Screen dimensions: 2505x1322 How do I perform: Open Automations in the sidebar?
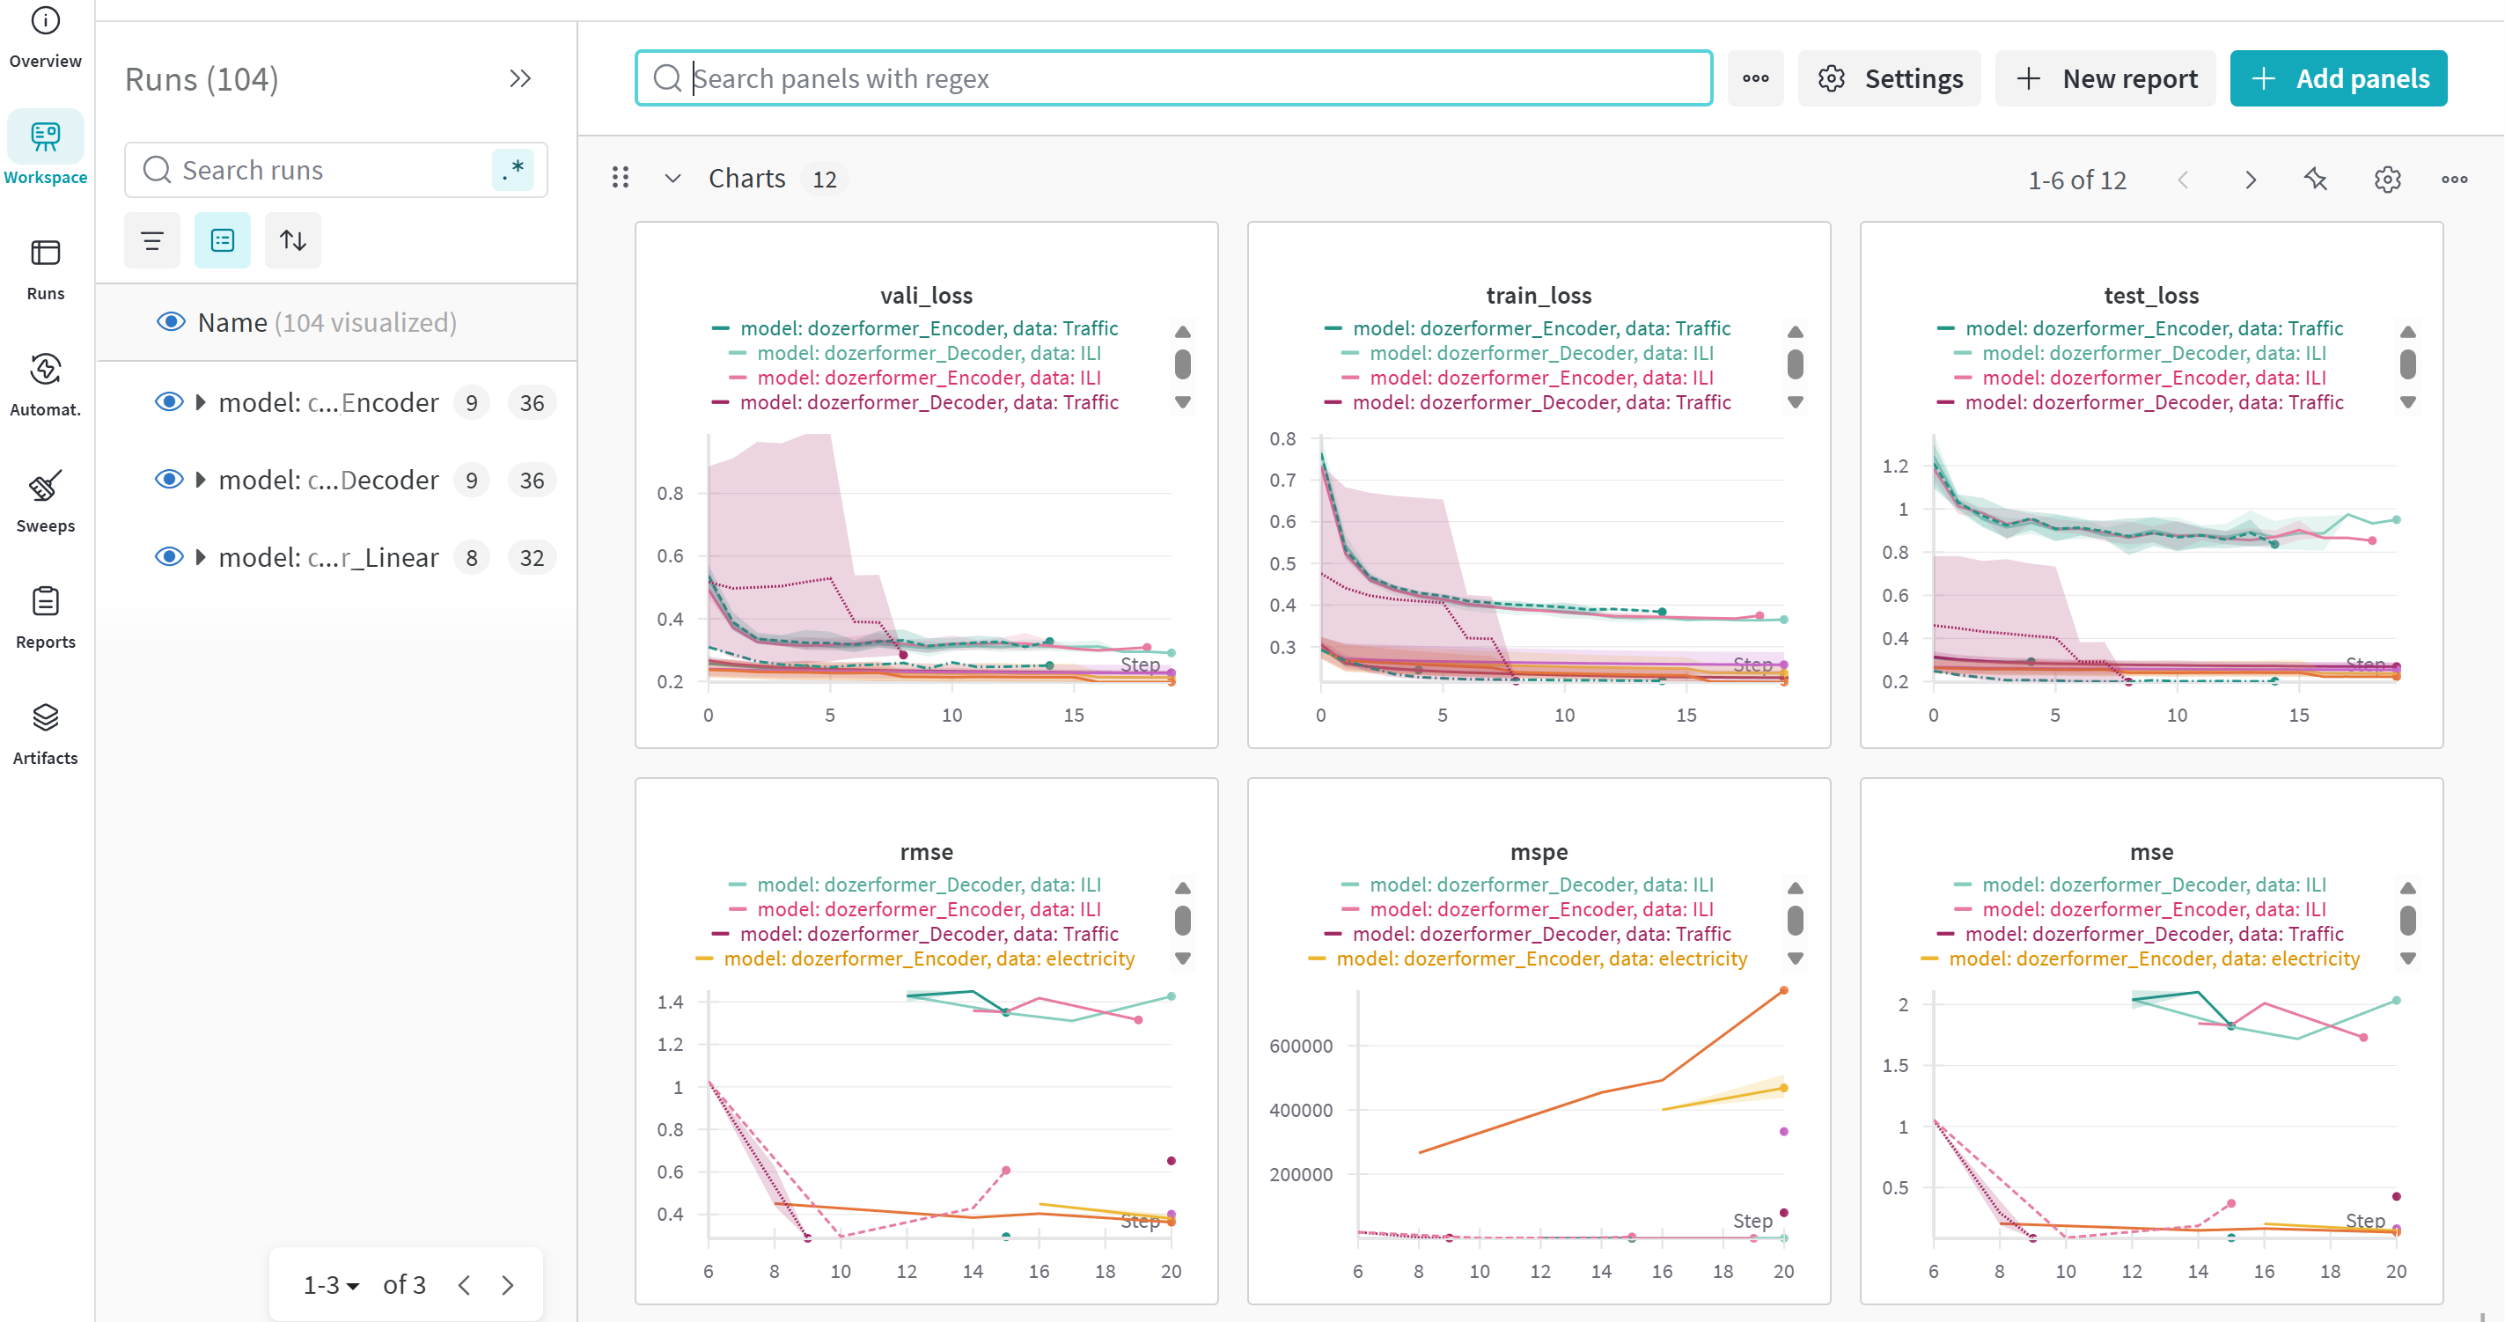(45, 385)
